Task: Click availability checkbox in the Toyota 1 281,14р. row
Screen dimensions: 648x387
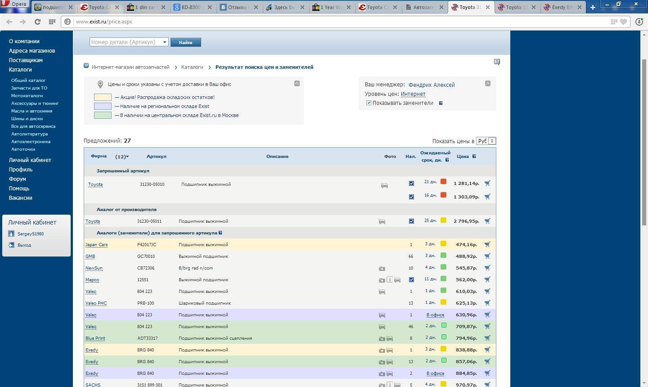Action: [411, 184]
